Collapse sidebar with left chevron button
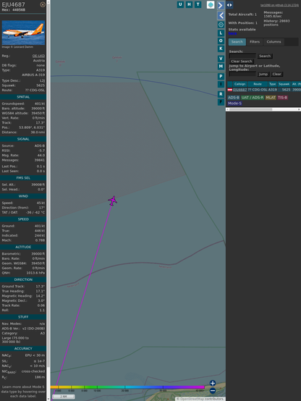The width and height of the screenshot is (301, 401). [x=221, y=15]
